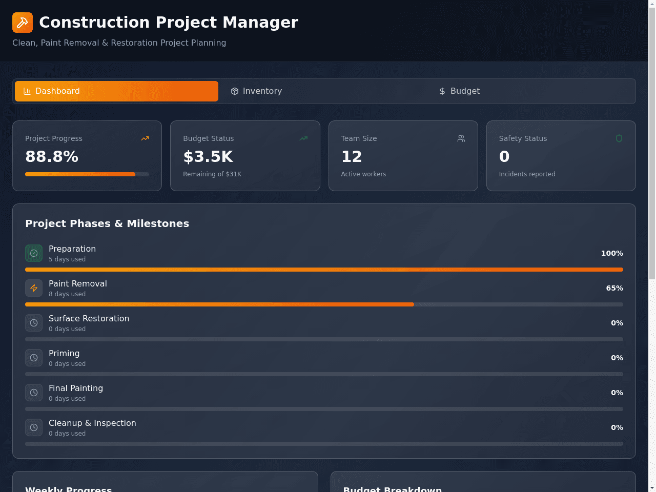Screen dimensions: 656x492
Task: Click the scrollbar down arrow
Action: pyautogui.click(x=652, y=488)
